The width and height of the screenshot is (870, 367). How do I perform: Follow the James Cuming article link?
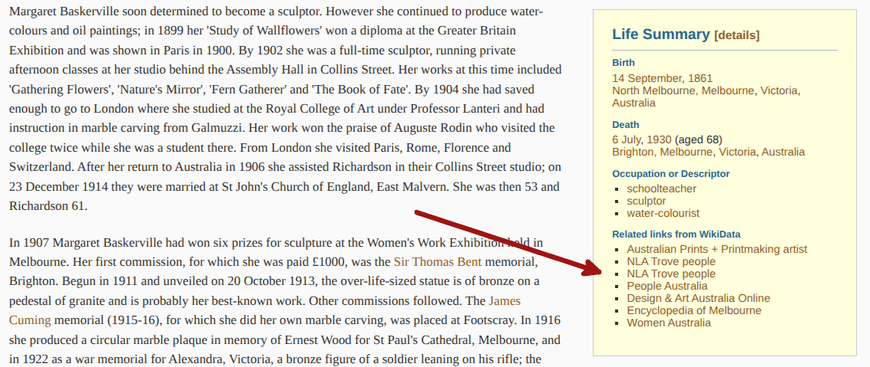click(x=265, y=310)
